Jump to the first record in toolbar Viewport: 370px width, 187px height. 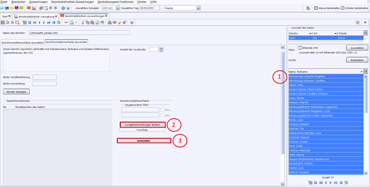(30, 22)
